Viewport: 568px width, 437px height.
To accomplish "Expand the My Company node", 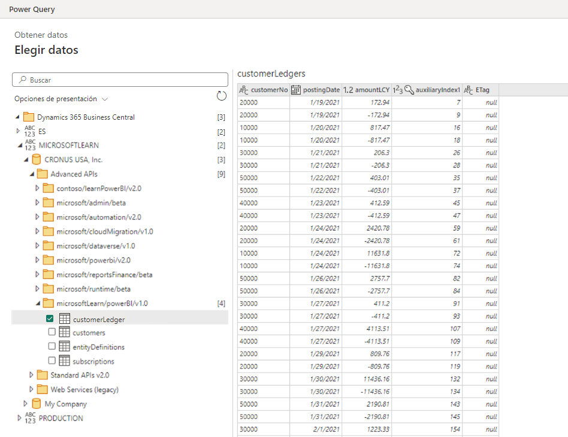I will 25,403.
